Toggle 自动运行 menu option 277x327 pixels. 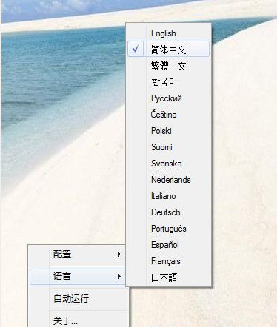(78, 298)
